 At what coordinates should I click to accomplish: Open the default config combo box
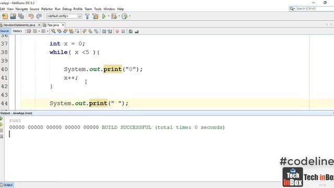pos(64,16)
